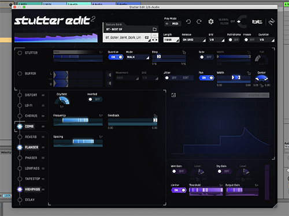Open the top Grid dropdown showing 1/8
This screenshot has width=289, height=216.
tap(217, 40)
